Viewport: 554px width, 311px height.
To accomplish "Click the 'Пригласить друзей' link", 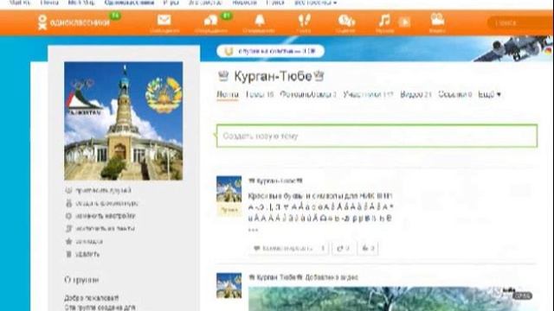I will coord(103,190).
